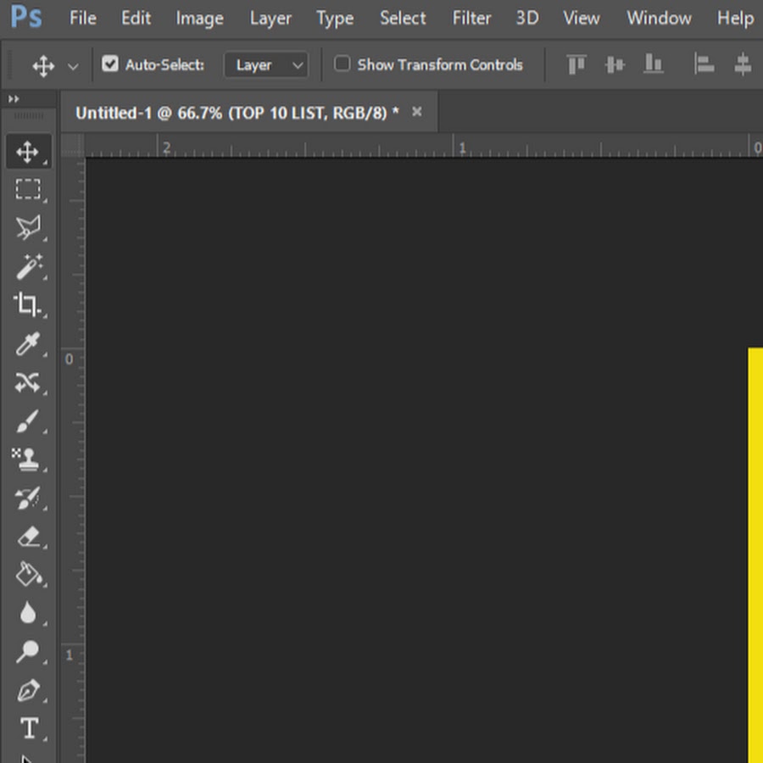The image size is (763, 763).
Task: Open the Move tool preset picker arrow
Action: tap(73, 66)
